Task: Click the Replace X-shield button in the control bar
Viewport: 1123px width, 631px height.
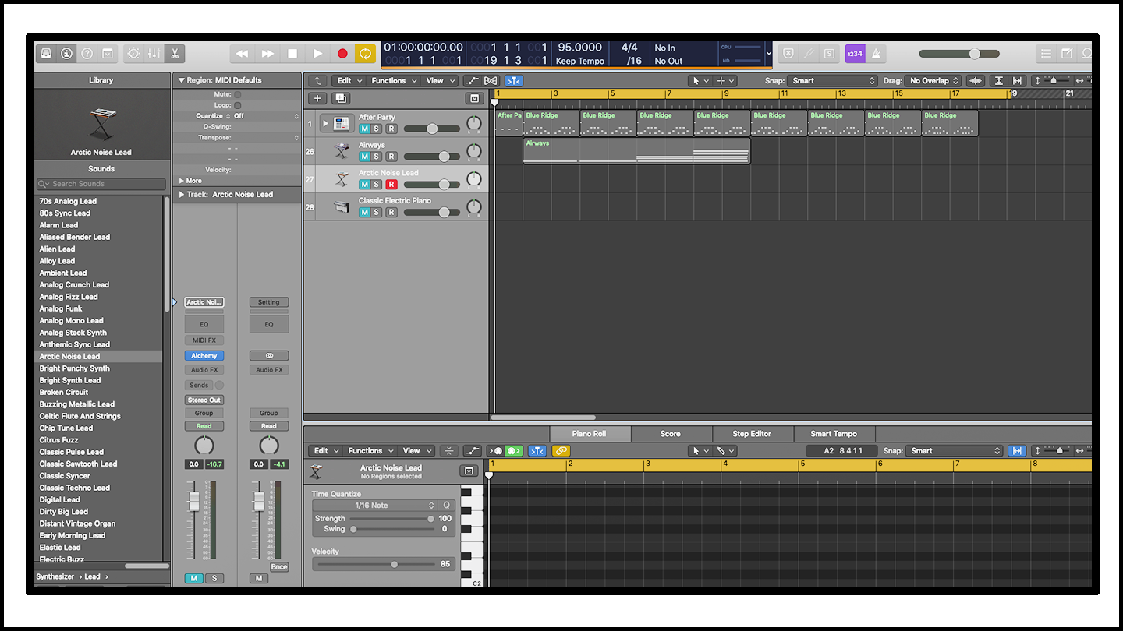Action: tap(788, 54)
